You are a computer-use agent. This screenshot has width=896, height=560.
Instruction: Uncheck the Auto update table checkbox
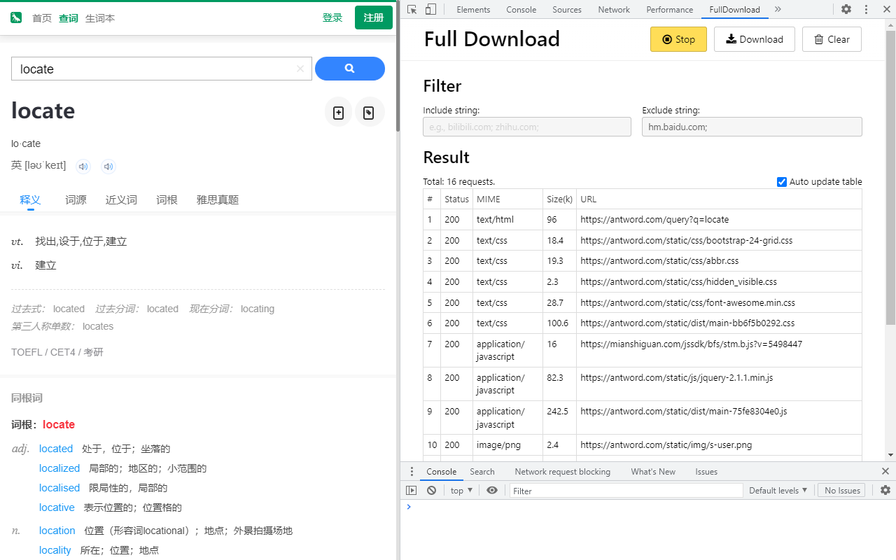(781, 181)
